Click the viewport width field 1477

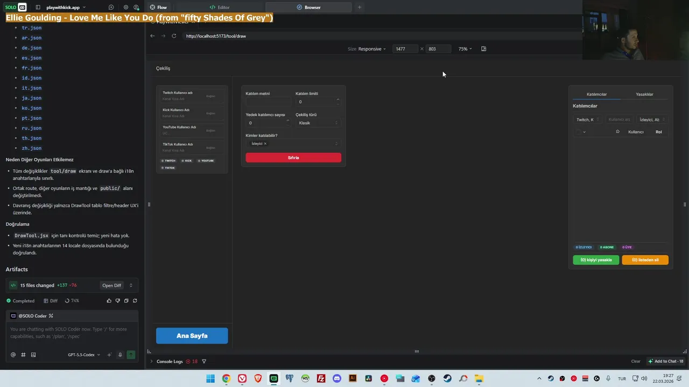(405, 49)
